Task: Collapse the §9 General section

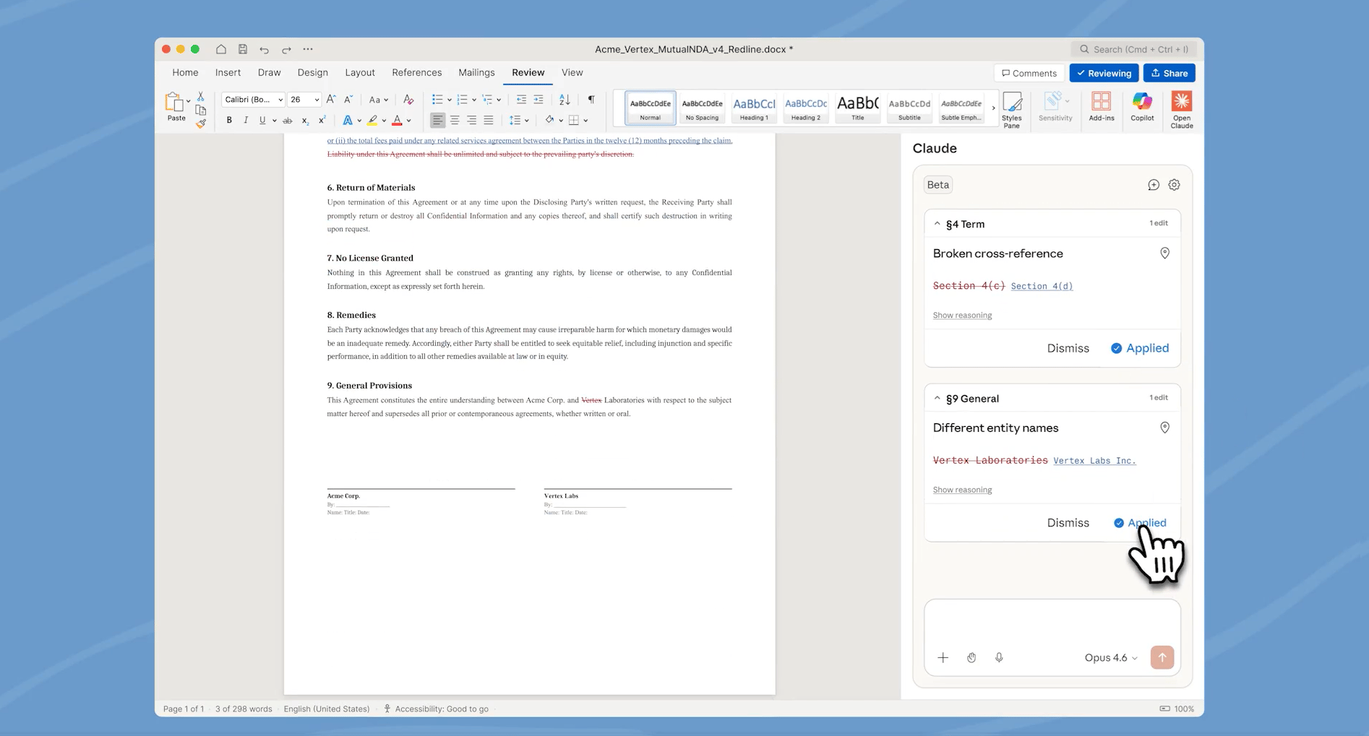Action: pyautogui.click(x=937, y=399)
